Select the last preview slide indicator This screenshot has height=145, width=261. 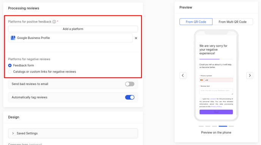(231, 126)
